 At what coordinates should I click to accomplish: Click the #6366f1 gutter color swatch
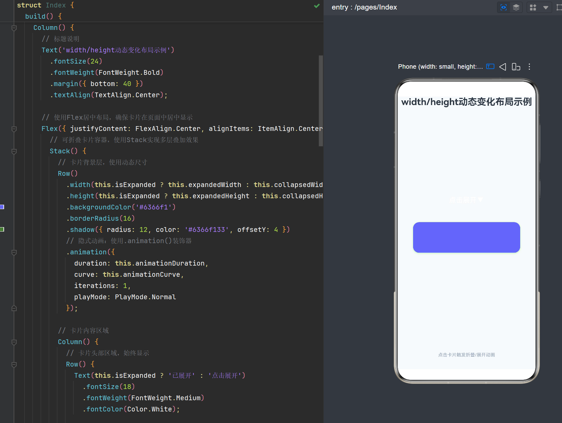tap(2, 207)
